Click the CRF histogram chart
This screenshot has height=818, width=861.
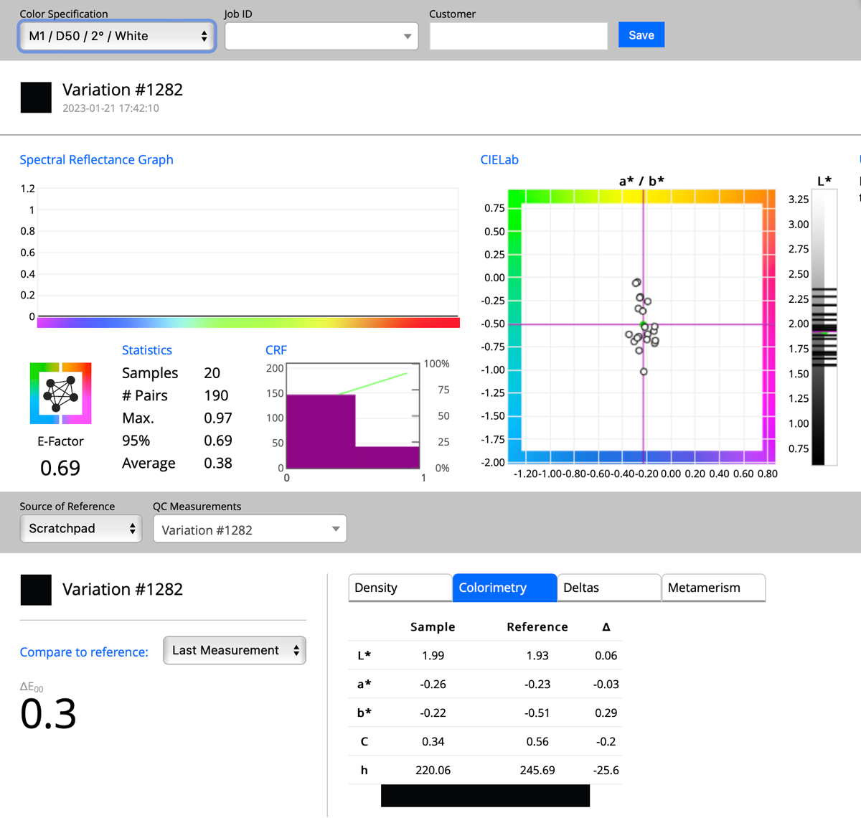[353, 416]
